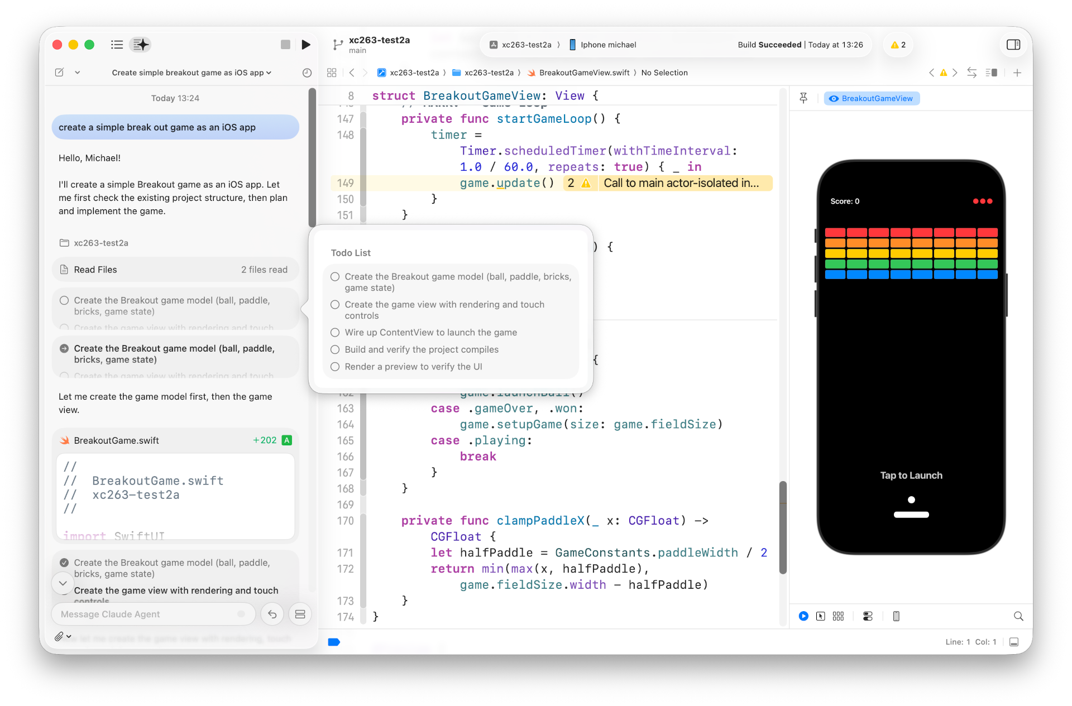
Task: Click the pin preview icon
Action: (803, 99)
